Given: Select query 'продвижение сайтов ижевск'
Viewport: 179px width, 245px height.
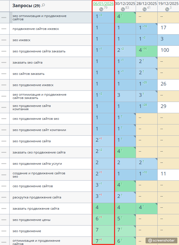Looking at the screenshot, I should tap(36, 29).
